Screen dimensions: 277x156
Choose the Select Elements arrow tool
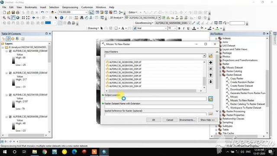[x=56, y=18]
